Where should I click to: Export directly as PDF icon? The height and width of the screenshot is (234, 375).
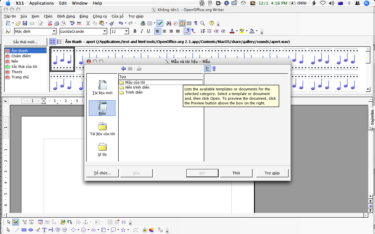pos(50,23)
